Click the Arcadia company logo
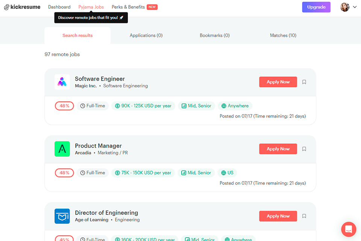 tap(62, 149)
